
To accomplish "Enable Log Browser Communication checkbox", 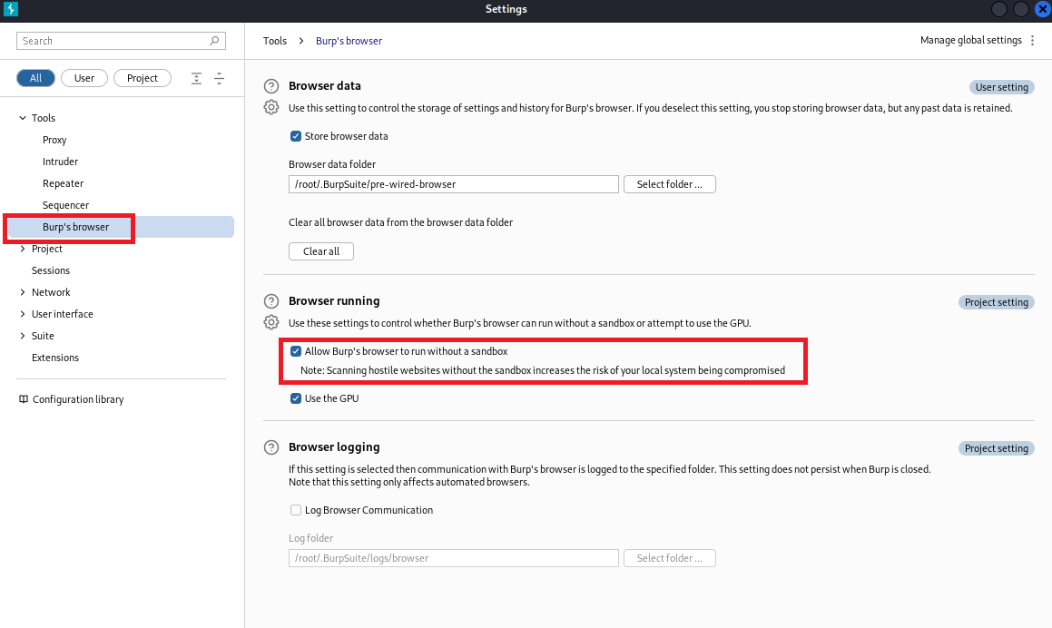I will tap(295, 511).
